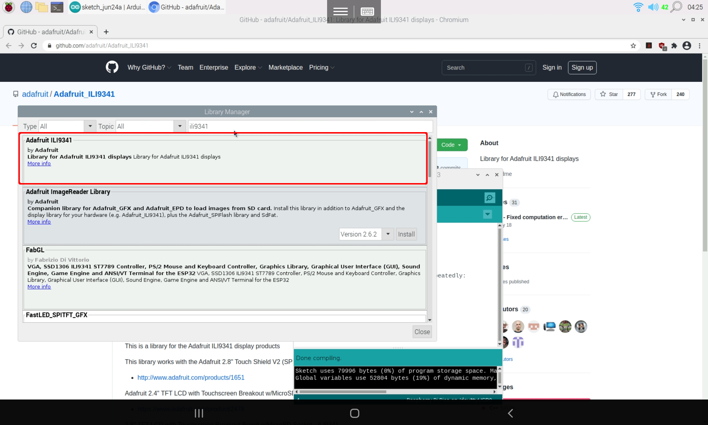This screenshot has width=708, height=425.
Task: Click the Library Manager vertical scrollbar
Action: [x=429, y=159]
